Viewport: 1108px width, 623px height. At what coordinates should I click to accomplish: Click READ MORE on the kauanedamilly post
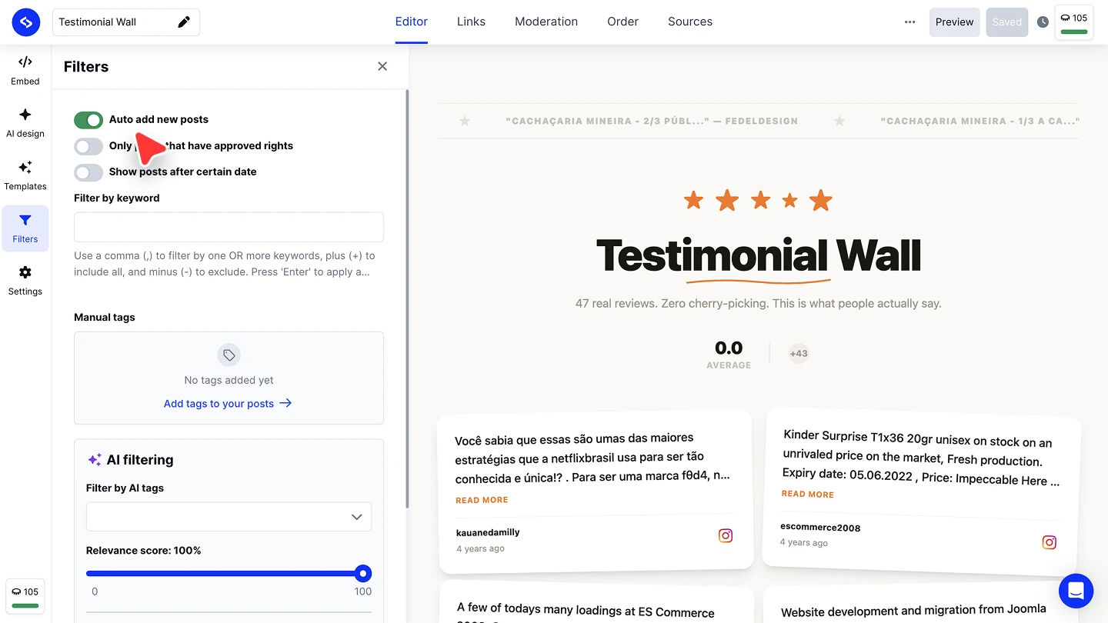click(482, 500)
